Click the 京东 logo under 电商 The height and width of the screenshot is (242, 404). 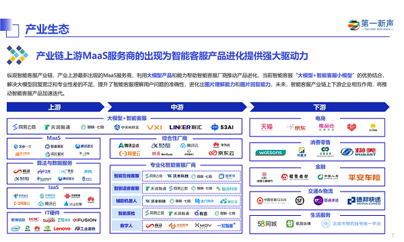[x=296, y=128]
